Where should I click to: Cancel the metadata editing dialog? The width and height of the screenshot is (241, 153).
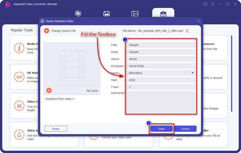[x=185, y=129]
